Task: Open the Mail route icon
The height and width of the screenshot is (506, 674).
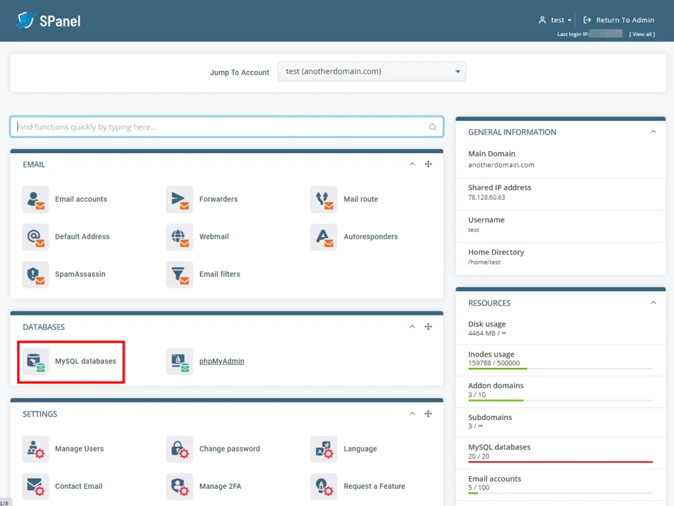Action: pyautogui.click(x=323, y=198)
